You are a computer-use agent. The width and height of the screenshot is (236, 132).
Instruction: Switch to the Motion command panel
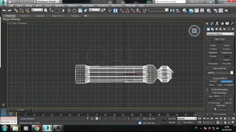click(222, 23)
